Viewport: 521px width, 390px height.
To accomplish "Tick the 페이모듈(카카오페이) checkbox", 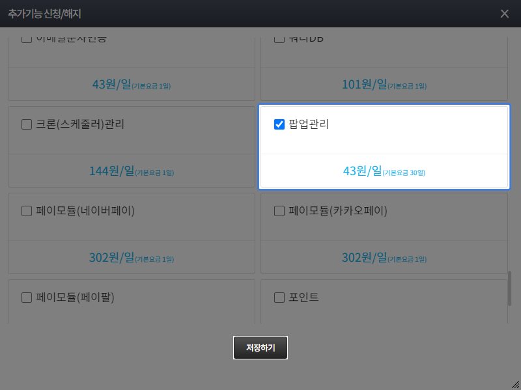I will [x=279, y=211].
